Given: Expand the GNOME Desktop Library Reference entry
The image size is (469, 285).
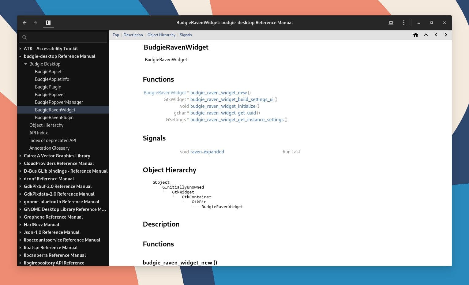Looking at the screenshot, I should (20, 209).
